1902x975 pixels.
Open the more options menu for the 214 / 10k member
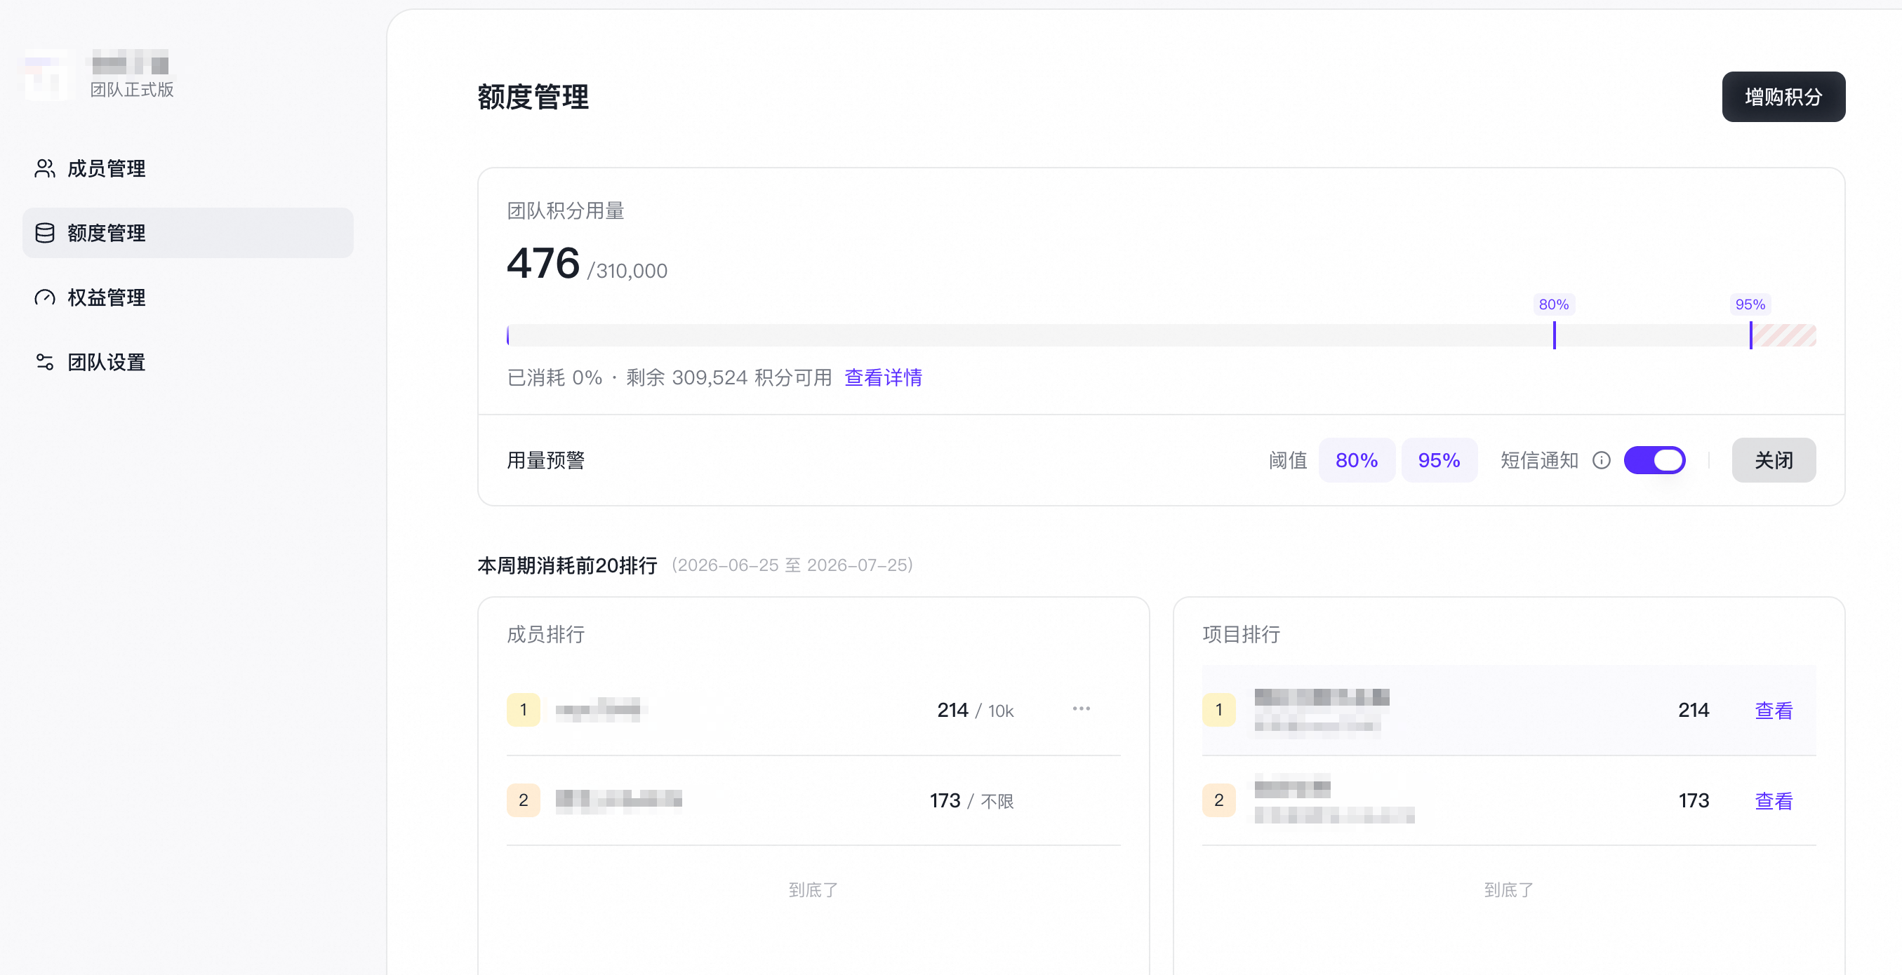(1081, 708)
